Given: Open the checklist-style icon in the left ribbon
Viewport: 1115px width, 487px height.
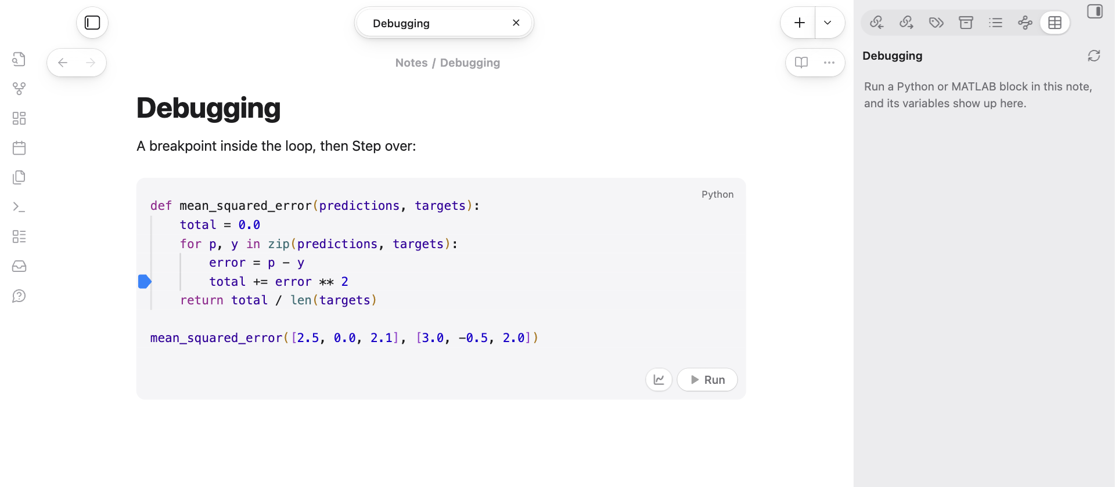Looking at the screenshot, I should pos(19,237).
